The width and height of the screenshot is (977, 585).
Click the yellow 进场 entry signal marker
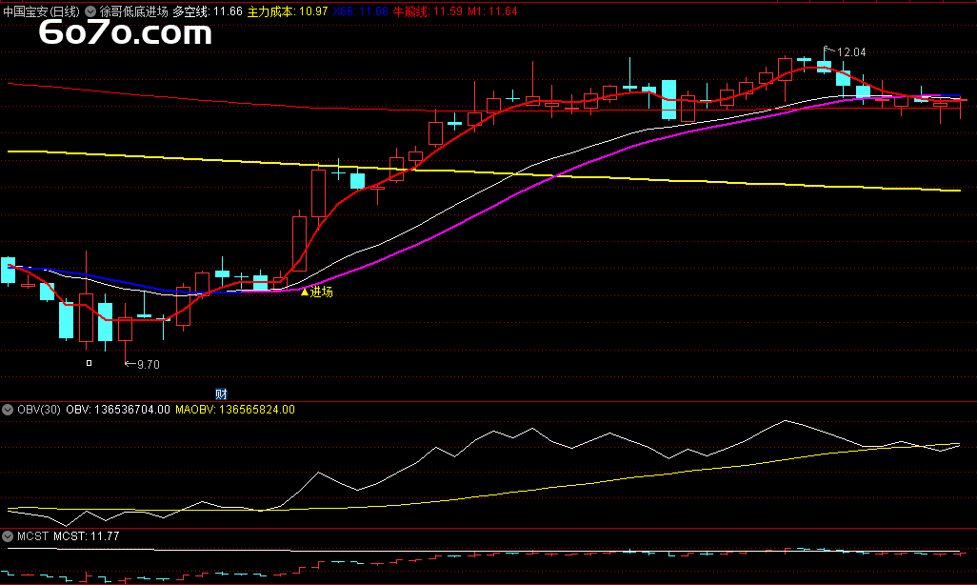316,292
